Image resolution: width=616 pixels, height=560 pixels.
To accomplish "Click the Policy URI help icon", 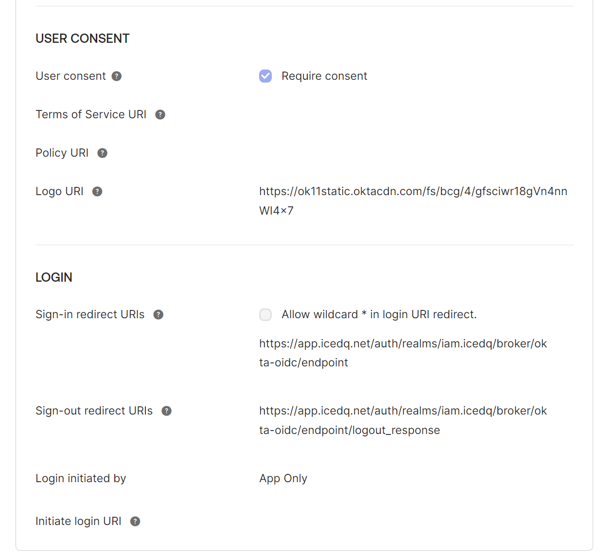I will coord(102,153).
